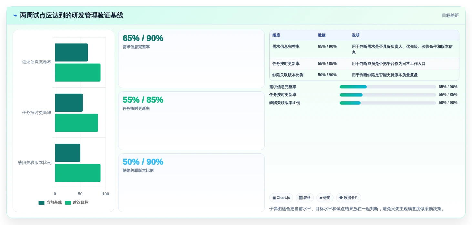Viewport: 472px width, 225px height.
Task: Open the 65% / 90% data card
Action: click(x=191, y=59)
